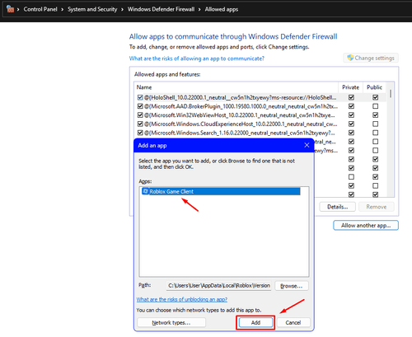412x337 pixels.
Task: Expand chevron after Control Panel breadcrumb
Action: click(63, 10)
